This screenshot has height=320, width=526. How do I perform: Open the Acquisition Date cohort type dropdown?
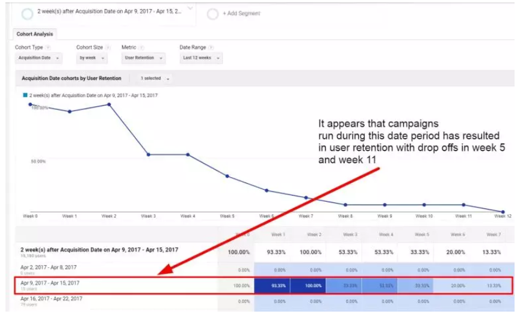(39, 58)
